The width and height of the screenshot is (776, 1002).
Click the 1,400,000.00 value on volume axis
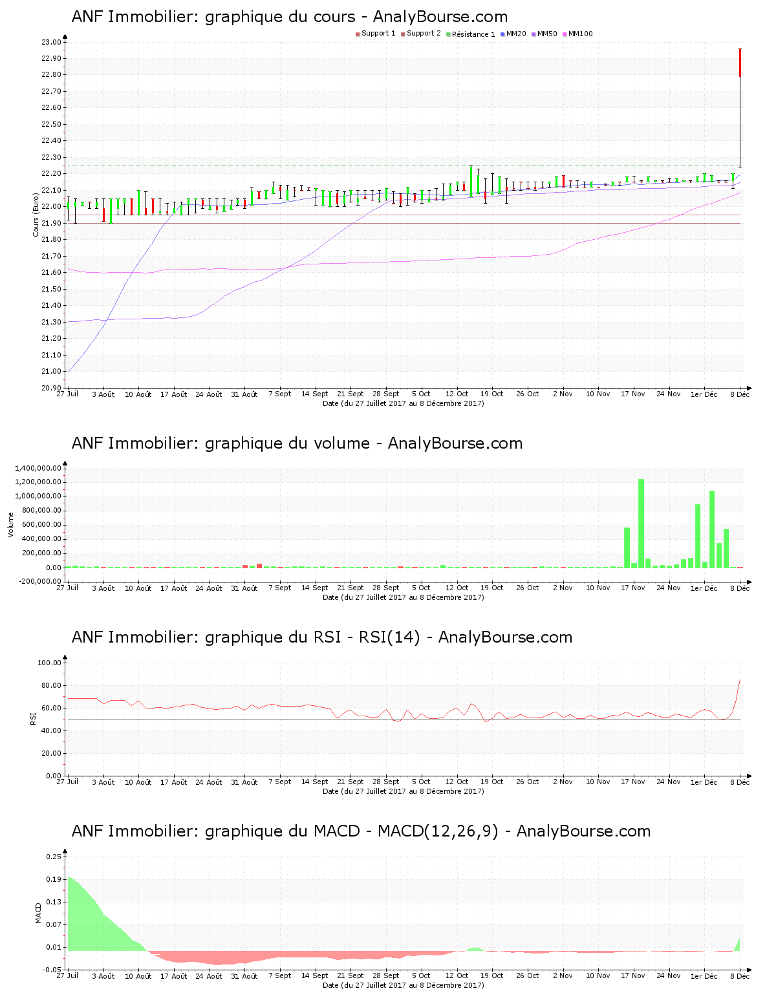pyautogui.click(x=38, y=468)
